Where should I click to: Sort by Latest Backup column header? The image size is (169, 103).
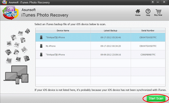[x=111, y=30]
